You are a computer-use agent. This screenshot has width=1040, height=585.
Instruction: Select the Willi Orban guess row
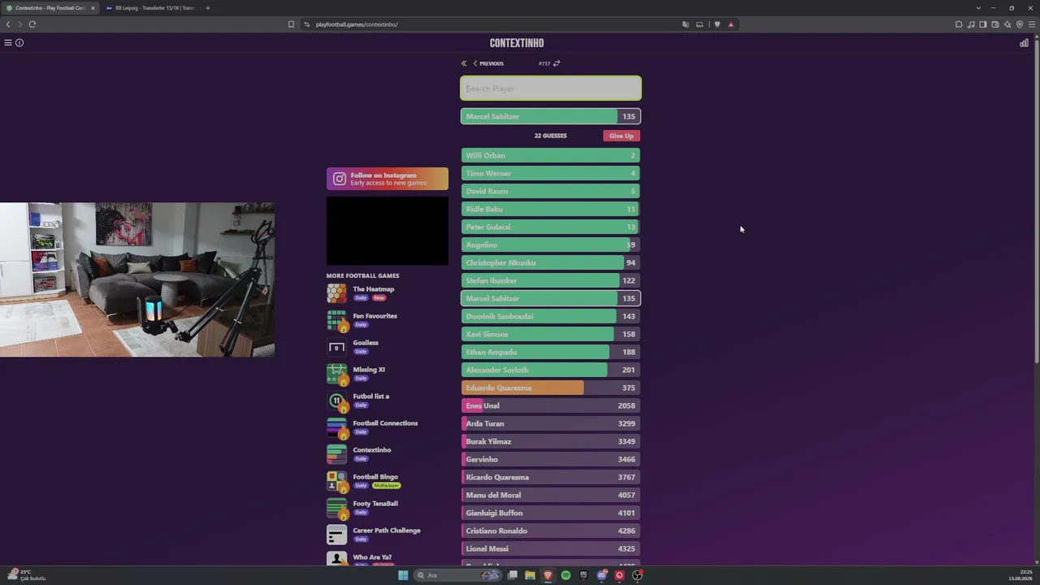[x=551, y=155]
